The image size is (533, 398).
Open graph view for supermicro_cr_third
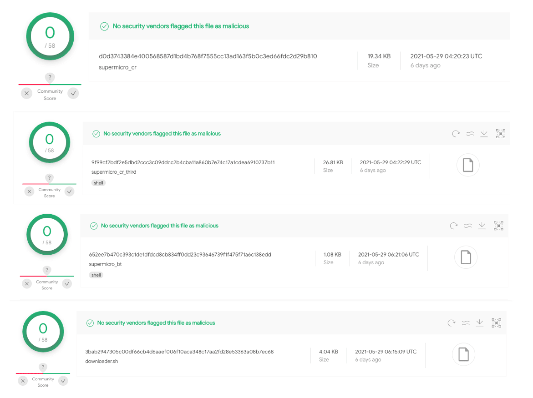tap(501, 133)
